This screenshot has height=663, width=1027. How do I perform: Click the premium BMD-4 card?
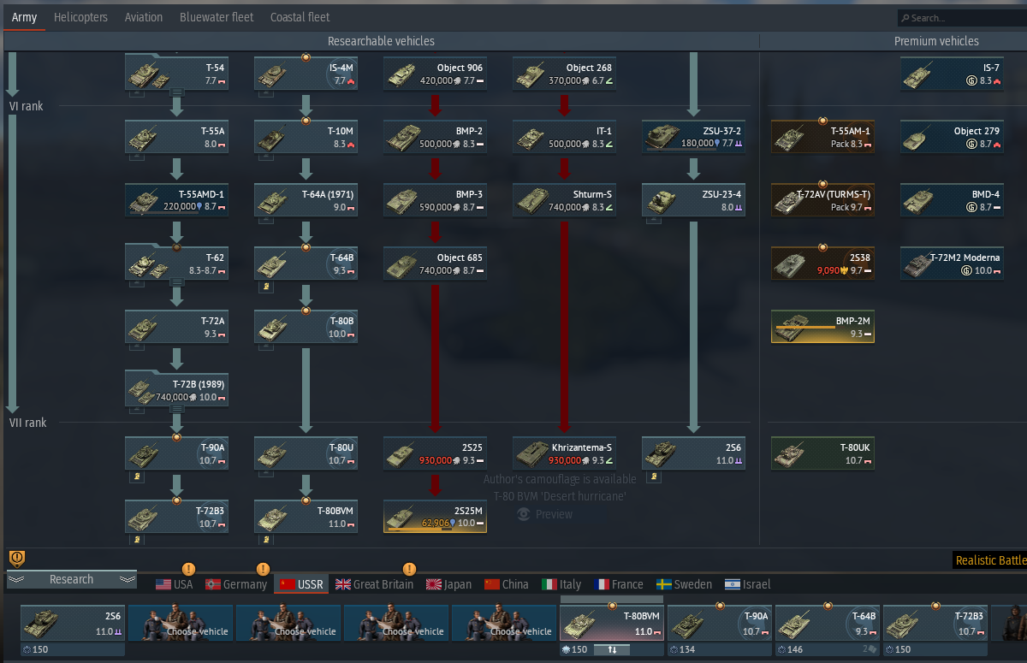click(953, 200)
